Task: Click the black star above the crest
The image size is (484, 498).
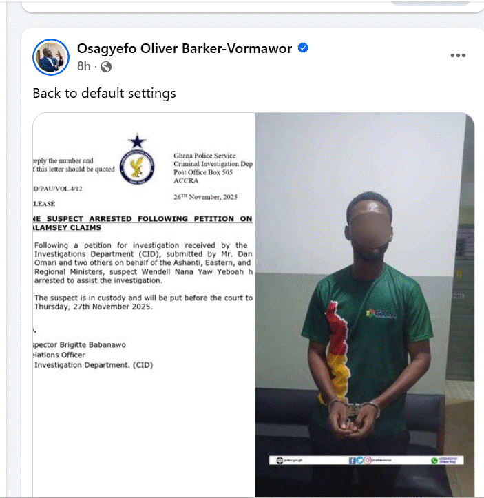Action: coord(137,141)
